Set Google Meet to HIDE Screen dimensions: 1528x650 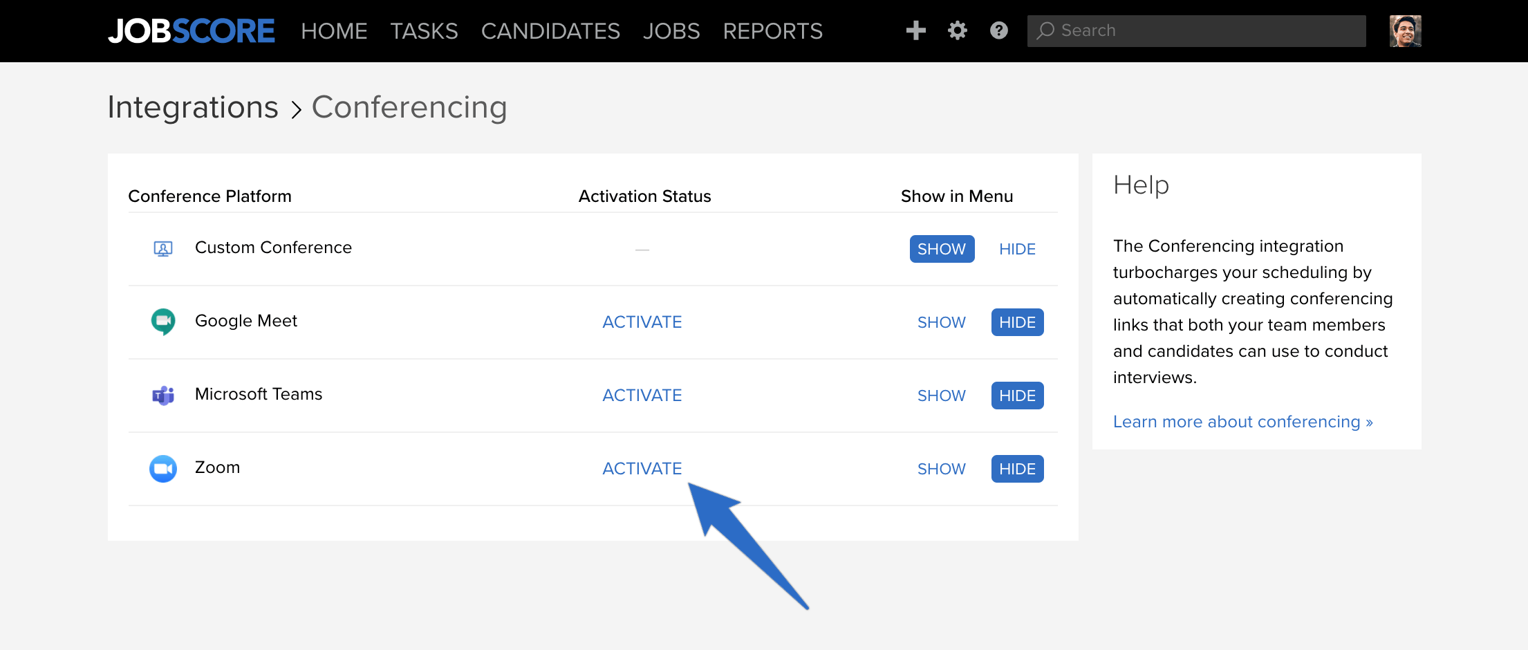[x=1017, y=322]
